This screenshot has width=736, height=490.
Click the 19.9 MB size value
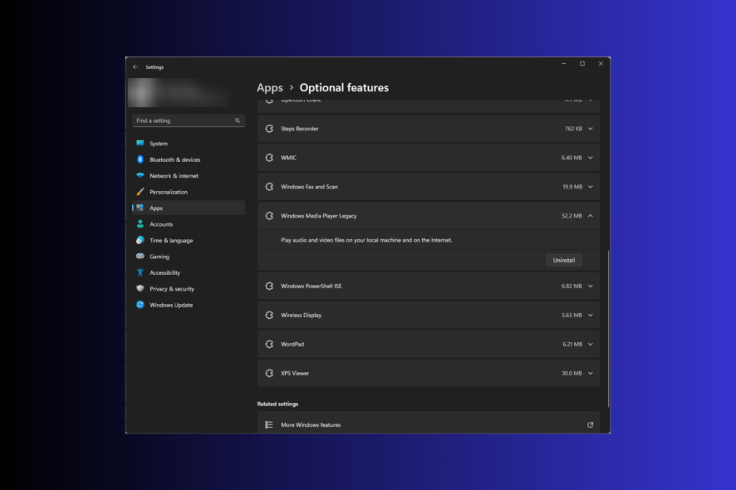coord(572,187)
